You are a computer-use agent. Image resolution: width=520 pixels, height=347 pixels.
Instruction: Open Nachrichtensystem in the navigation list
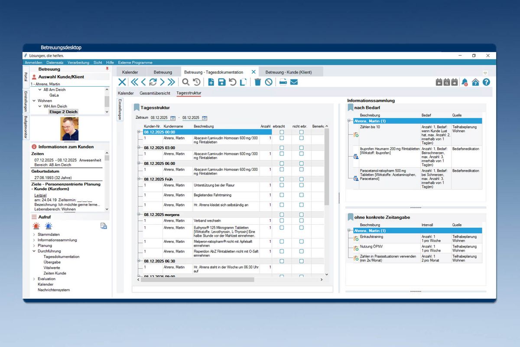coord(54,290)
